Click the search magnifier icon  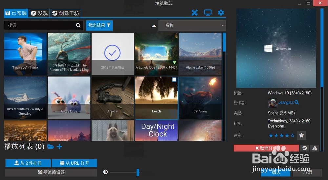click(78, 25)
